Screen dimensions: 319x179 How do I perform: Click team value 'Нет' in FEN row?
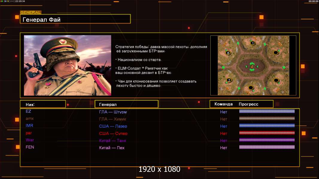[224, 148]
